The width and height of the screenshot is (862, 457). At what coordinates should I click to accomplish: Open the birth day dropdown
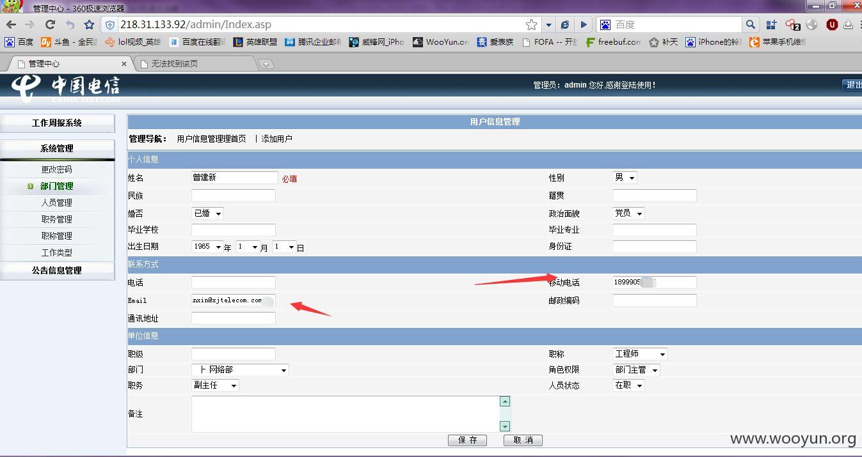click(x=284, y=247)
